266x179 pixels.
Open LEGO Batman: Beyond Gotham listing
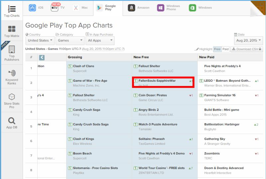[227, 81]
